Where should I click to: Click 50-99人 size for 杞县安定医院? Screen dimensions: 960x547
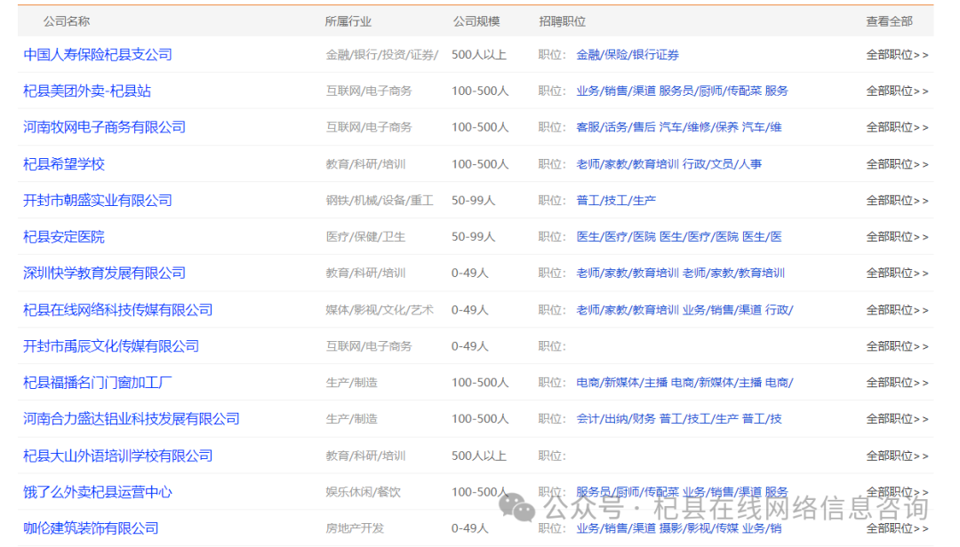click(473, 237)
